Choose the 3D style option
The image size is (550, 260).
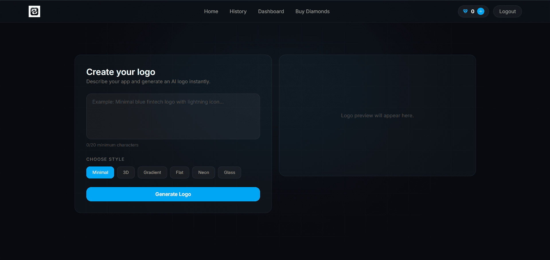pos(126,172)
